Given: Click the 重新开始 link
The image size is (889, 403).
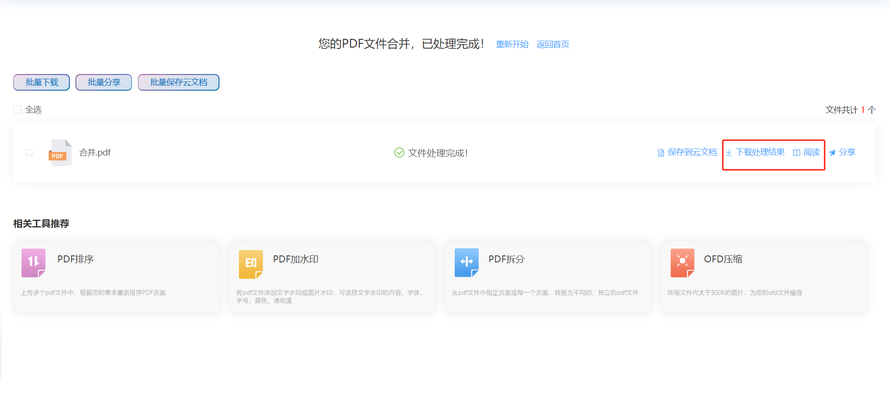Looking at the screenshot, I should click(512, 44).
